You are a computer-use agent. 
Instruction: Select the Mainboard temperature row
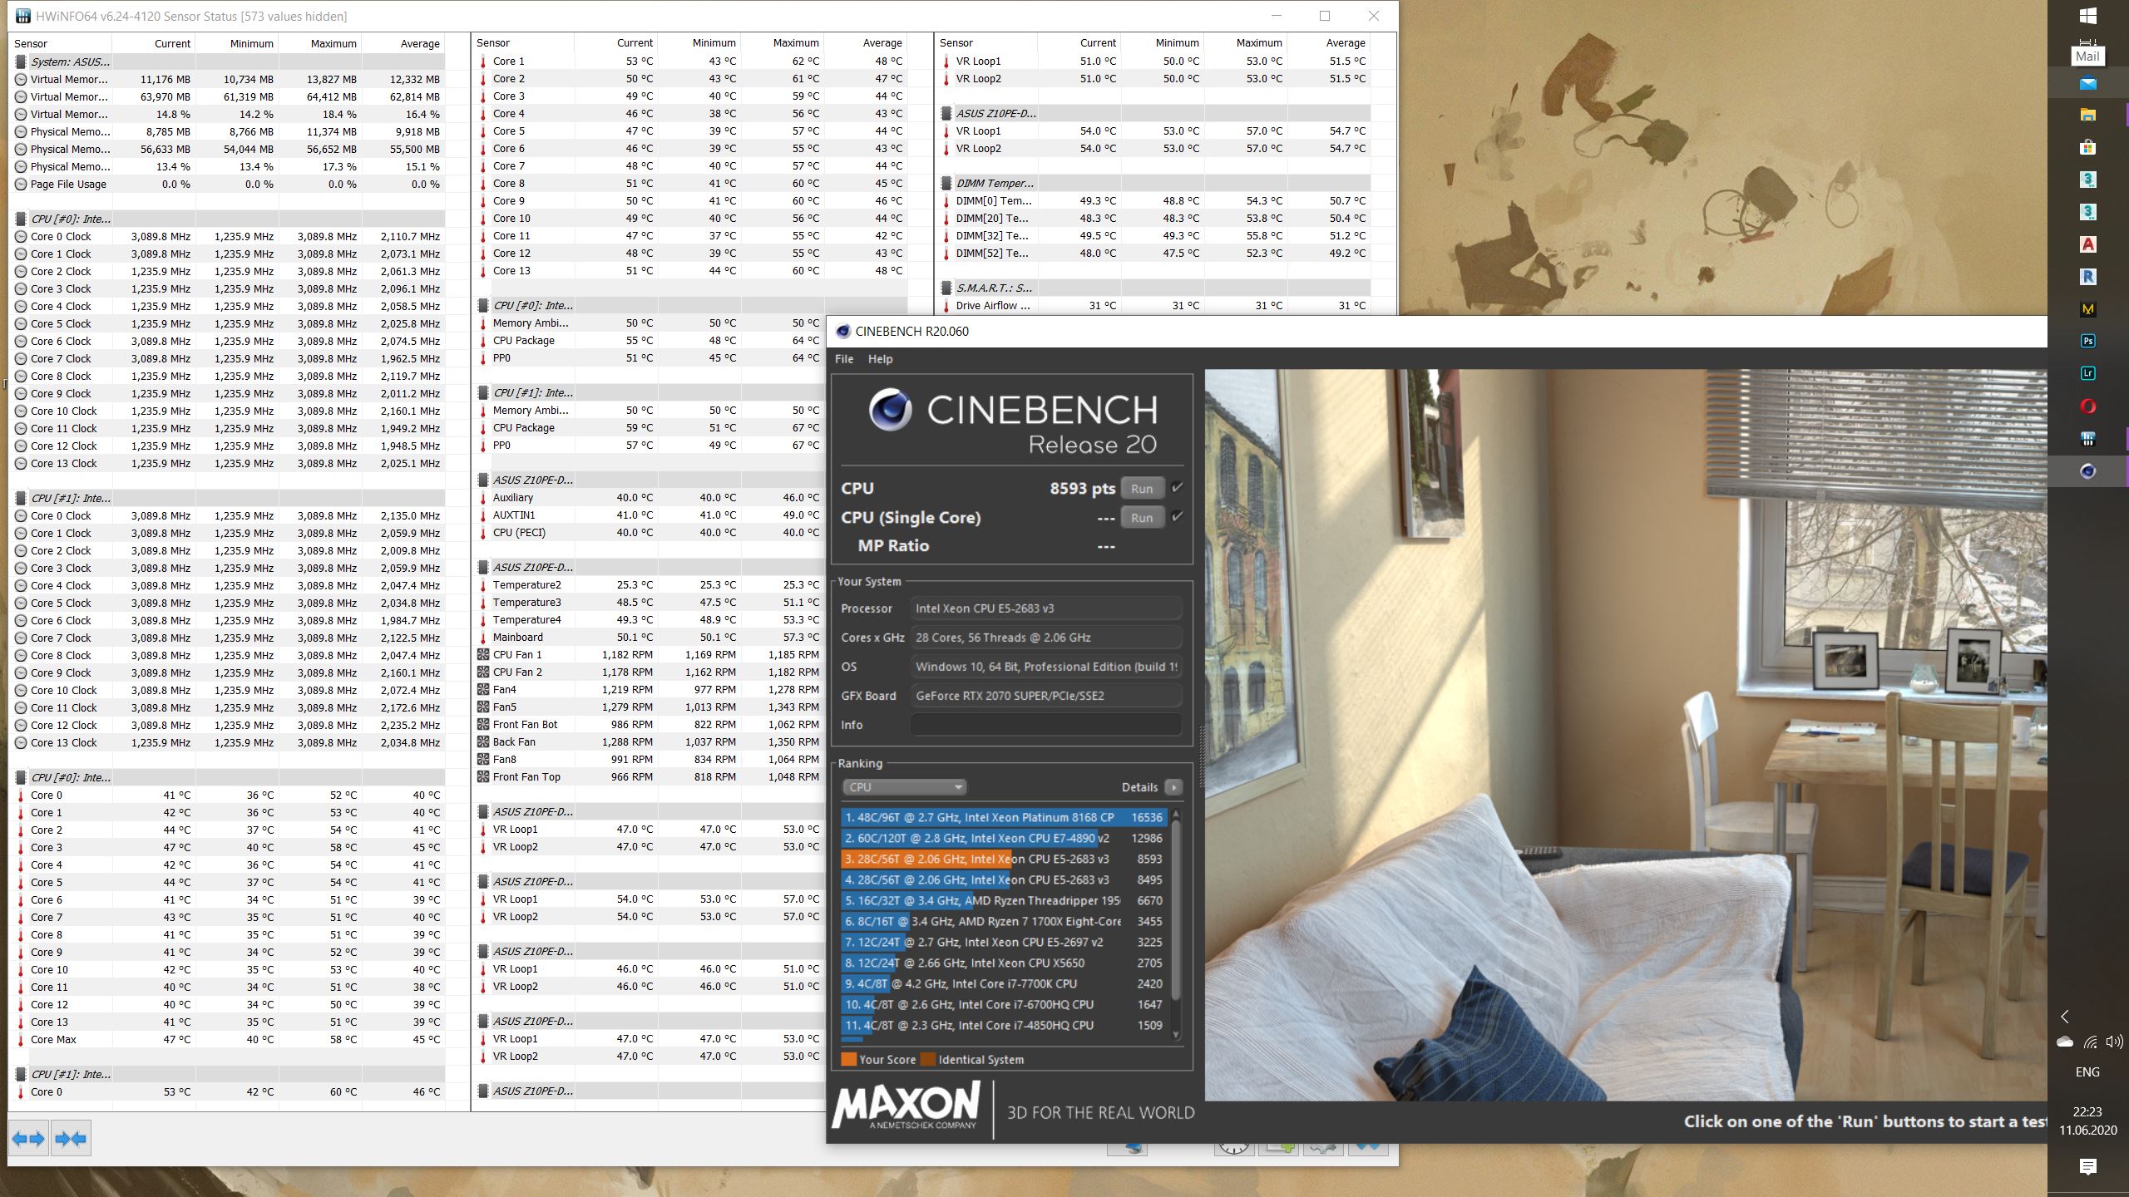(650, 637)
